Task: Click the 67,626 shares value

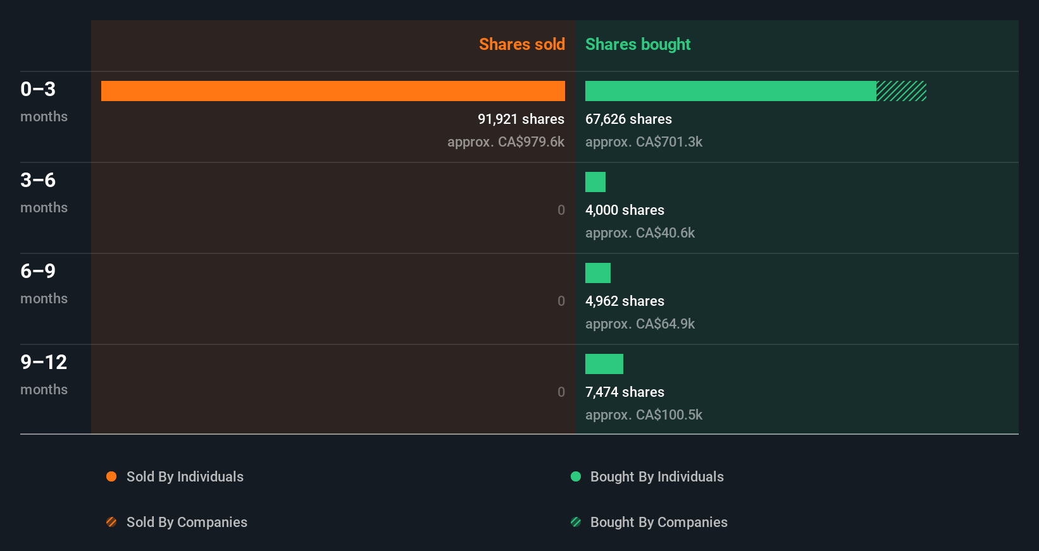Action: coord(628,119)
